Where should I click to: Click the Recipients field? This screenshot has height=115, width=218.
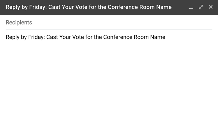pyautogui.click(x=109, y=23)
